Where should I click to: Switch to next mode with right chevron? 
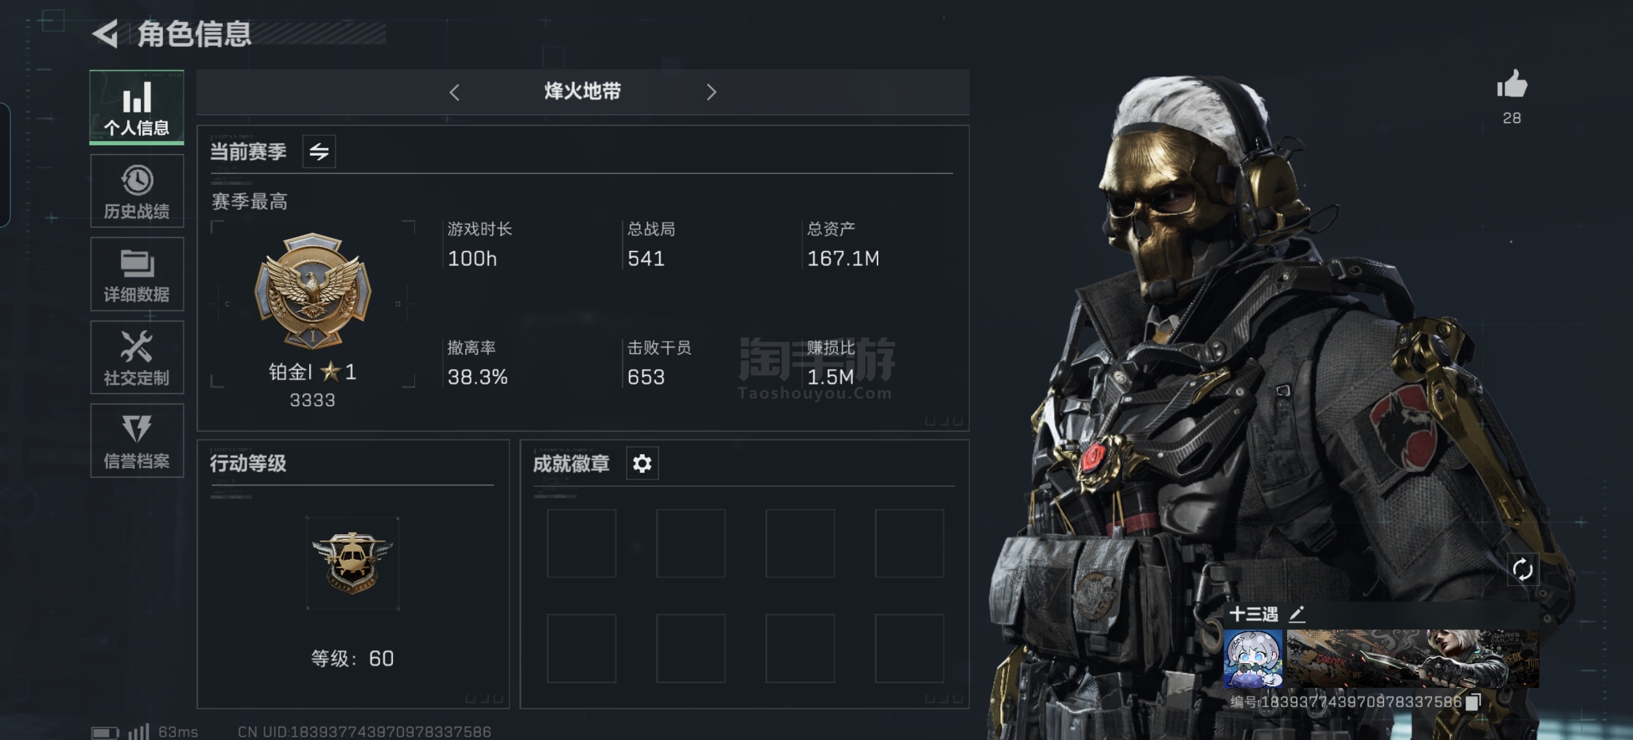pyautogui.click(x=711, y=92)
